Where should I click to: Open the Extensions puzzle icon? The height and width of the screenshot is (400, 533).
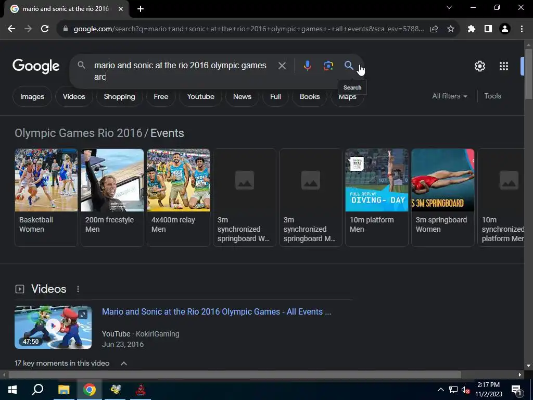pos(472,29)
